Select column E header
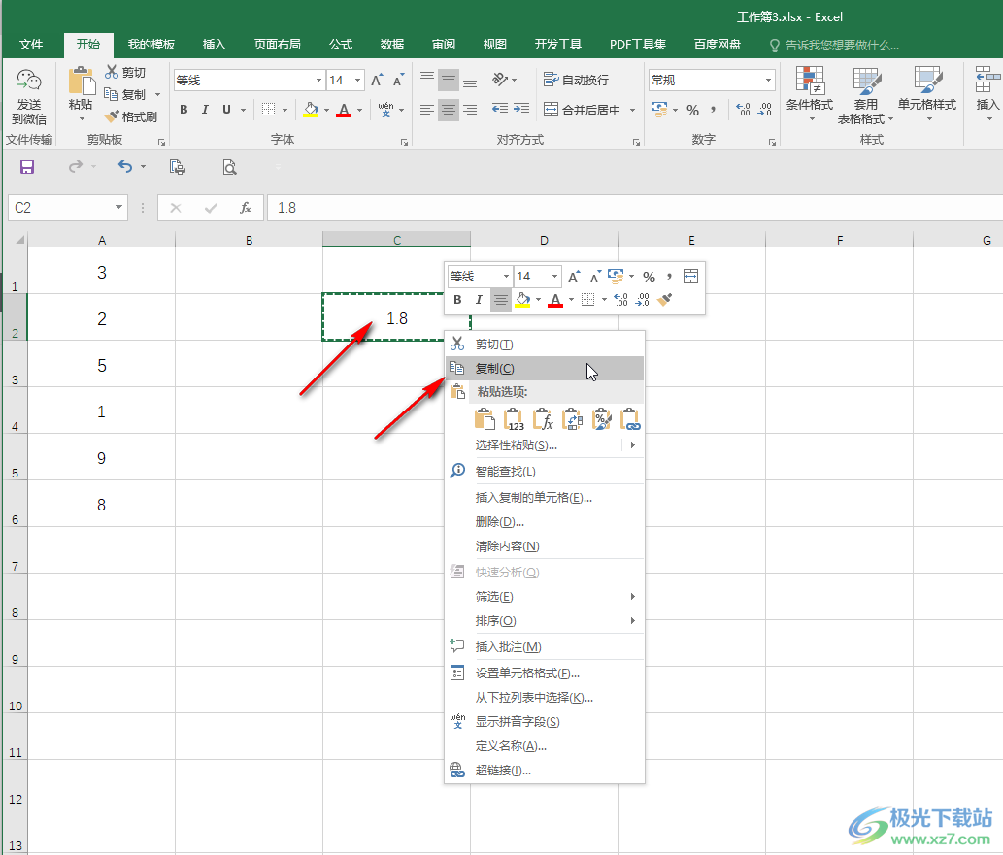Image resolution: width=1003 pixels, height=855 pixels. [691, 240]
